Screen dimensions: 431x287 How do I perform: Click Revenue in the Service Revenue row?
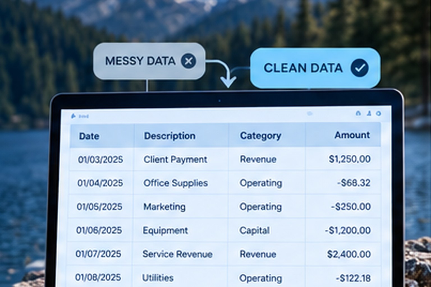258,254
